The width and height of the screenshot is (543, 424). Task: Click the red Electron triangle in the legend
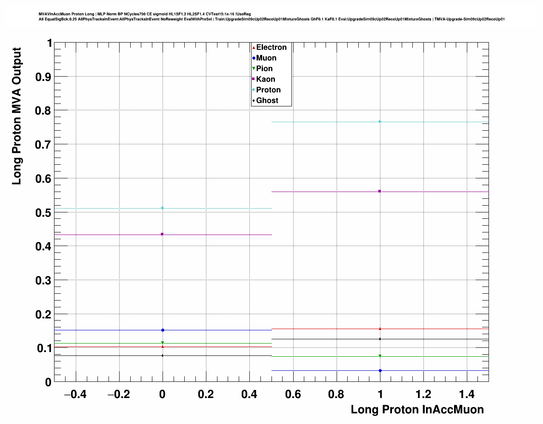pyautogui.click(x=254, y=48)
